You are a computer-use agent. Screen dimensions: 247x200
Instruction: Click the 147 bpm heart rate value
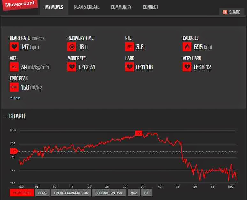tap(30, 47)
